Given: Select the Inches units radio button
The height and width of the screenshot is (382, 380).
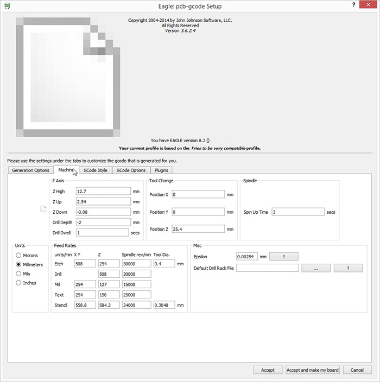Looking at the screenshot, I should point(18,283).
